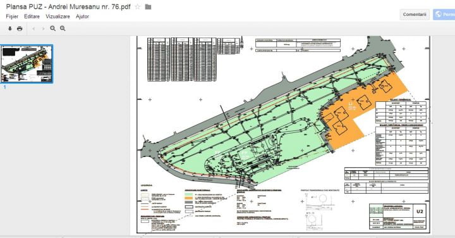Click the U2 label in the title block
455x238 pixels.
420,211
